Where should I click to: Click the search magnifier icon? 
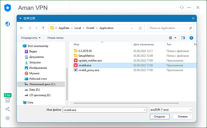click(x=190, y=28)
